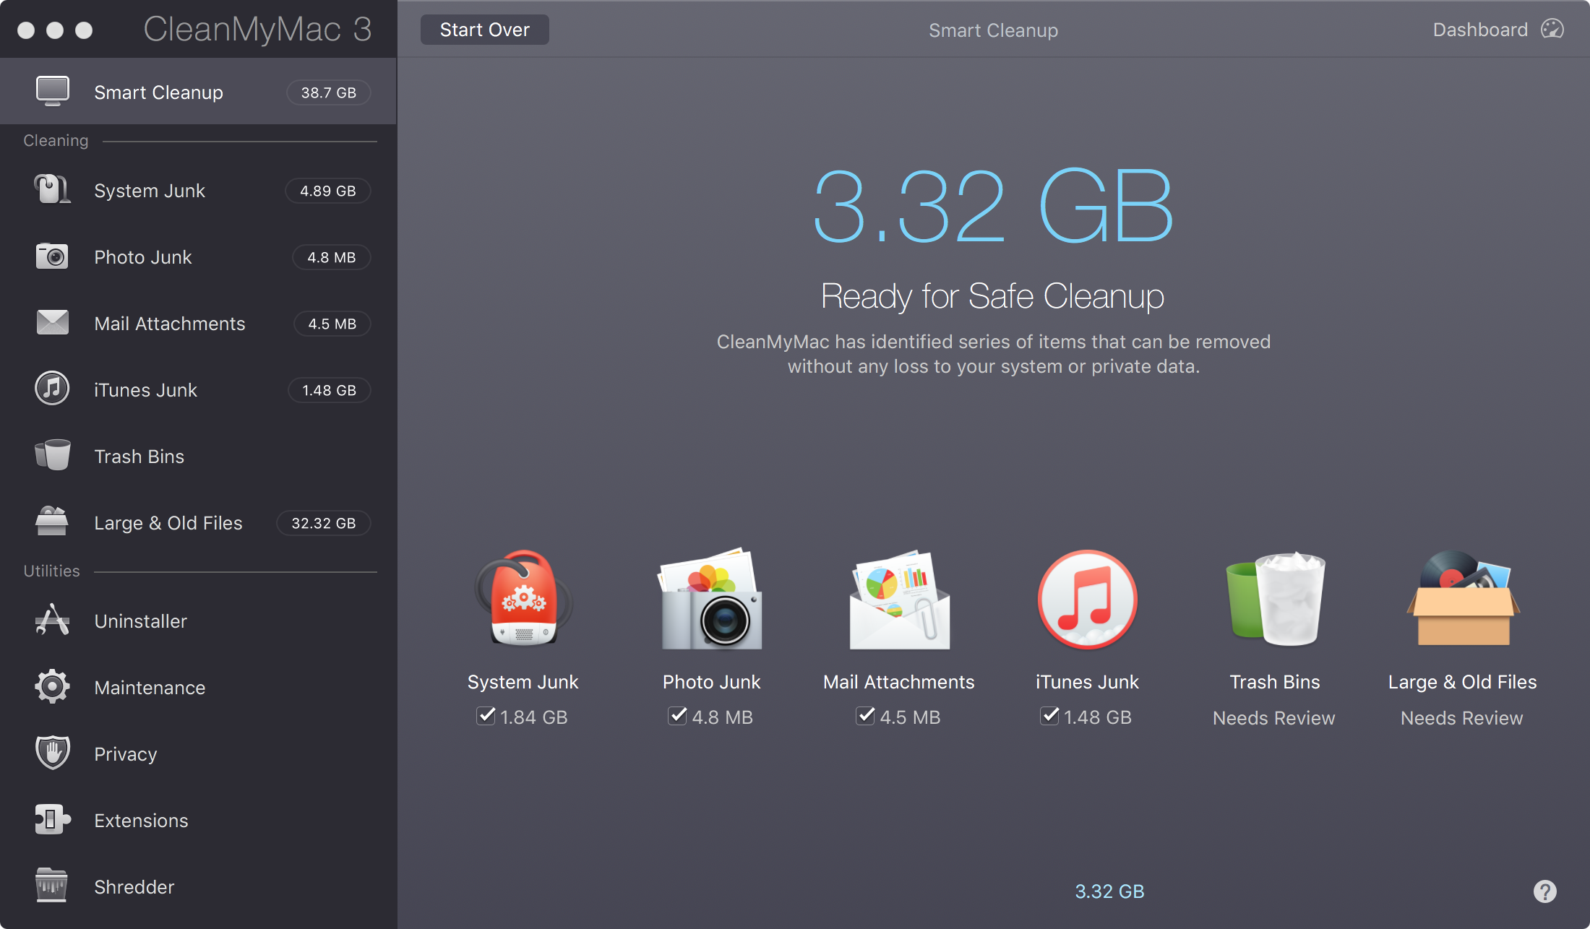Screen dimensions: 1590x929
Task: Click the Large & Old Files box icon
Action: coord(1463,600)
